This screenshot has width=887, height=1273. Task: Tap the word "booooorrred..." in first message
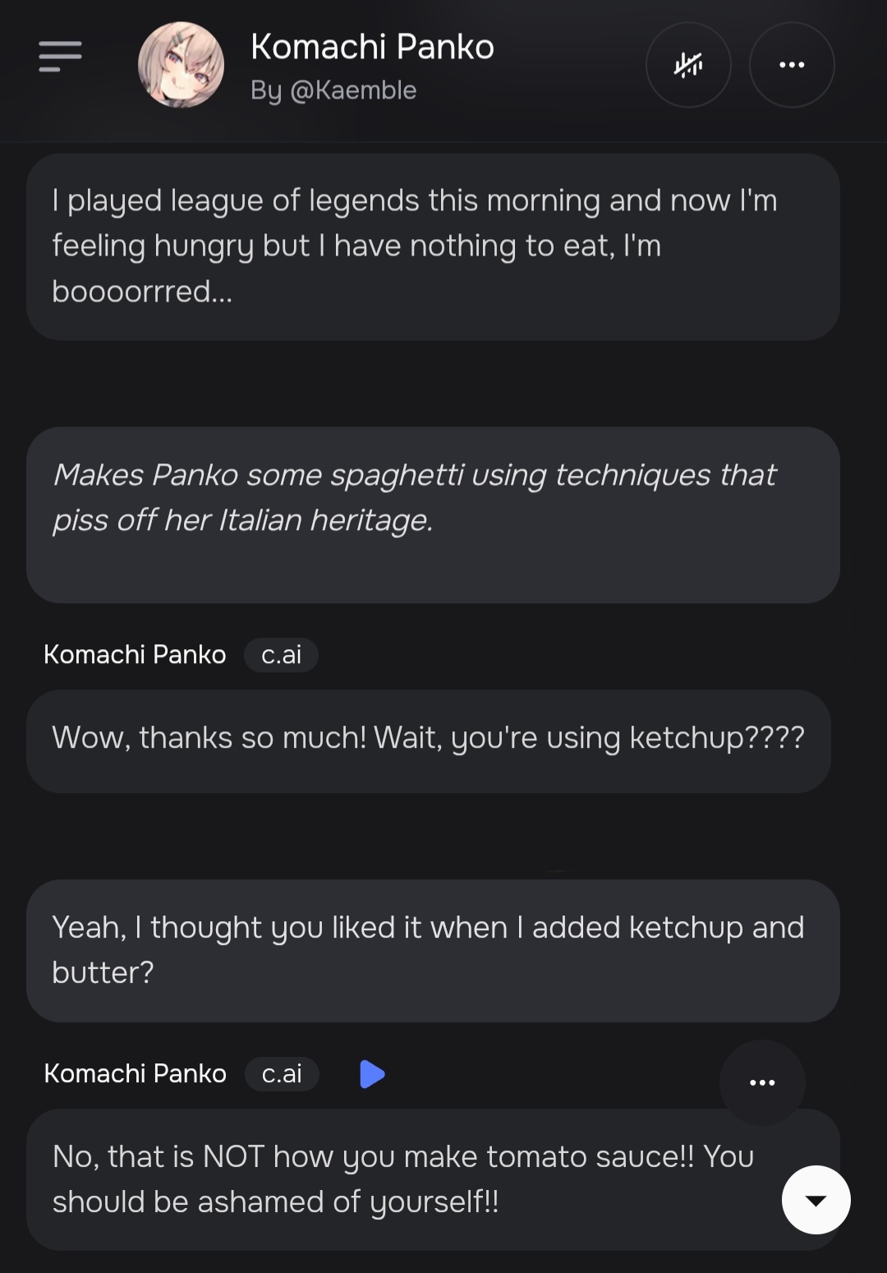[142, 292]
